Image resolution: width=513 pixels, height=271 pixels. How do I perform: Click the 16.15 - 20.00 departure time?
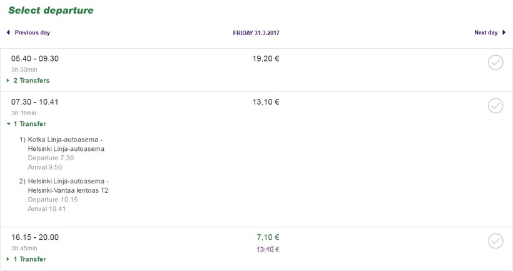pos(35,237)
